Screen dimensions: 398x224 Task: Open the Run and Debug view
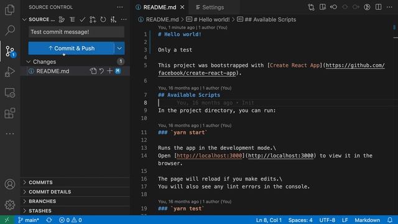tap(10, 72)
